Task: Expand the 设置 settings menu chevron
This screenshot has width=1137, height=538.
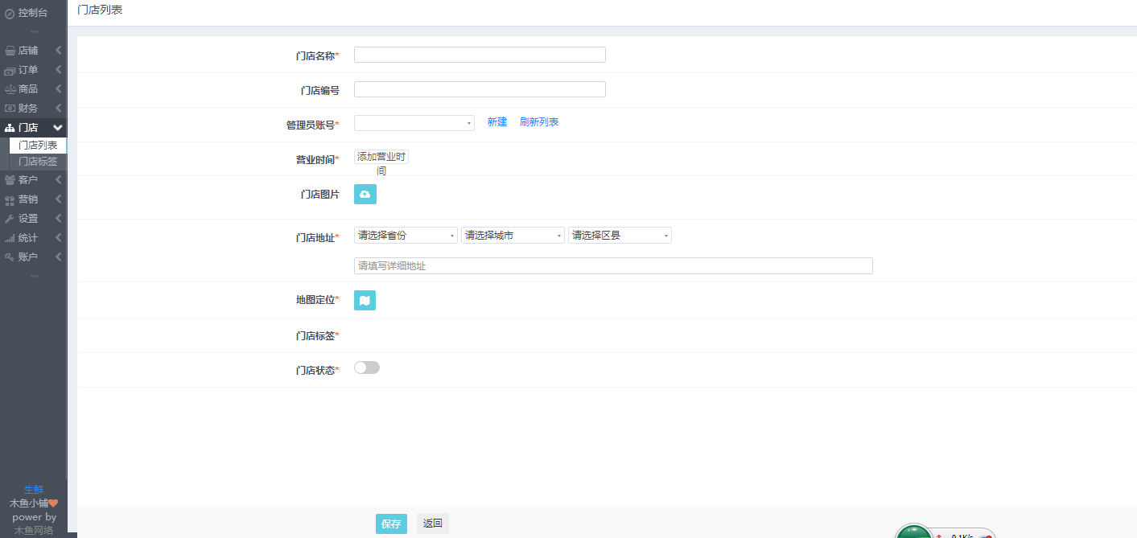Action: point(58,219)
